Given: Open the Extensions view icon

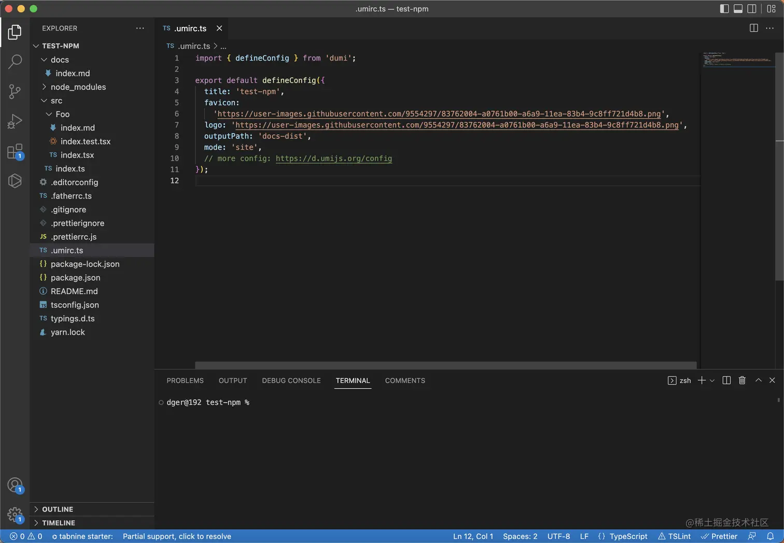Looking at the screenshot, I should (x=15, y=151).
